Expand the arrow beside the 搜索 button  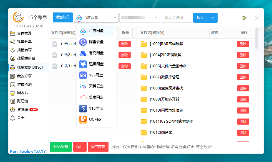click(x=213, y=17)
